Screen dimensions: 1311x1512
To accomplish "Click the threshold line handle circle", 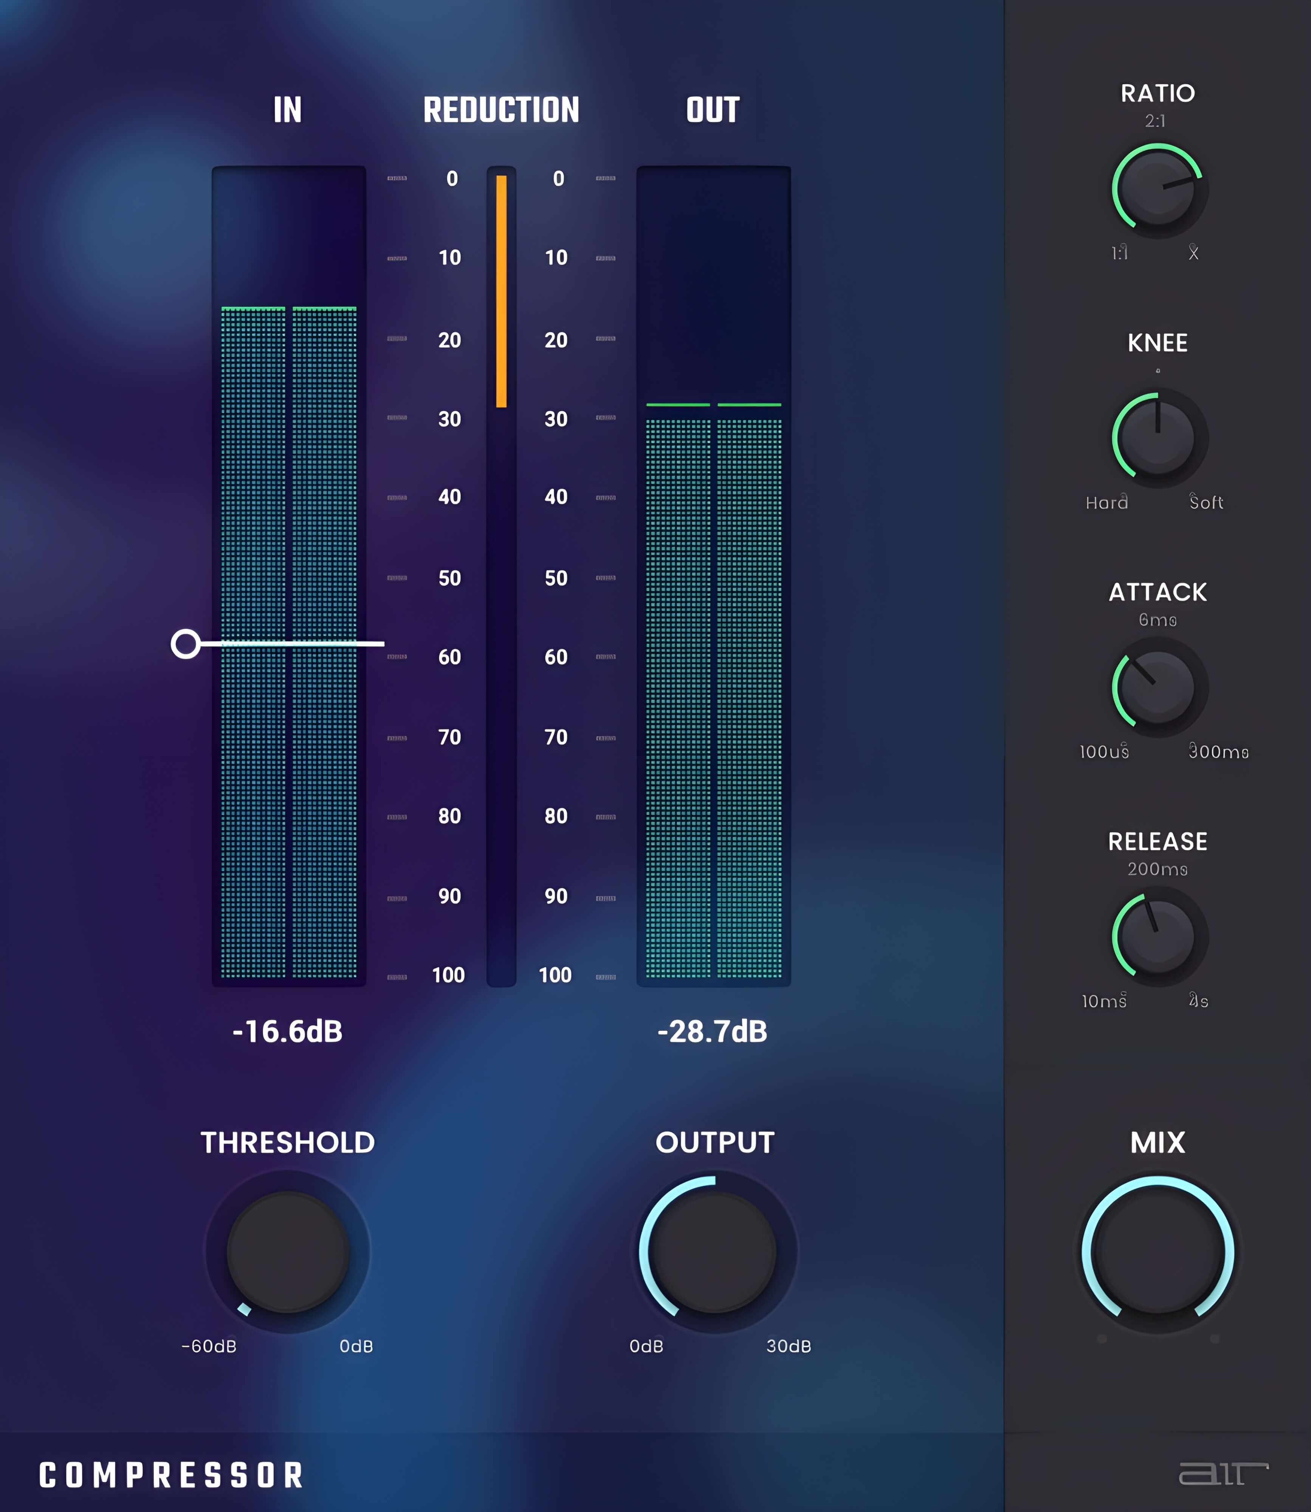I will pyautogui.click(x=185, y=644).
